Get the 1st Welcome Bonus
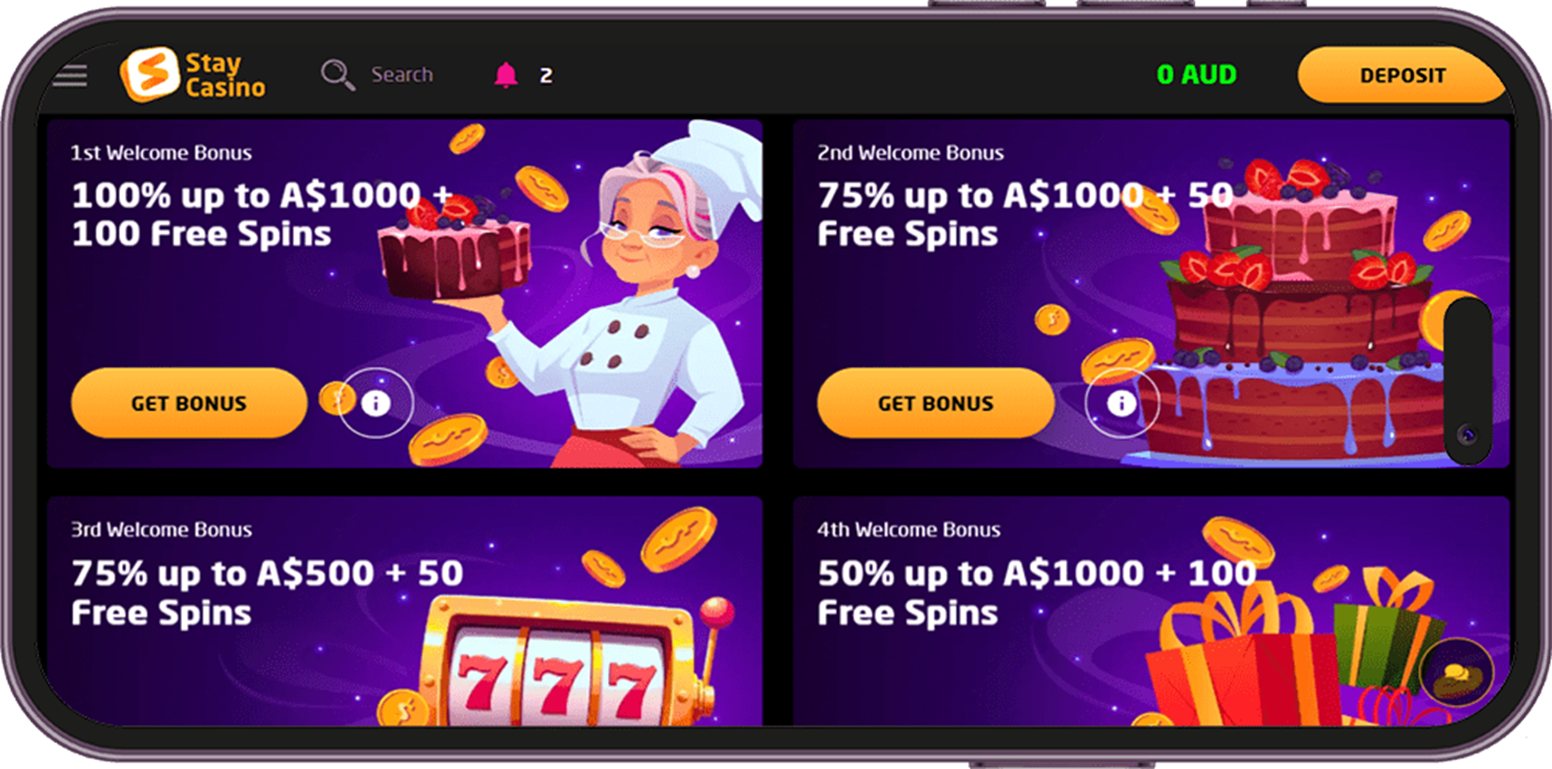Image resolution: width=1552 pixels, height=769 pixels. (189, 403)
